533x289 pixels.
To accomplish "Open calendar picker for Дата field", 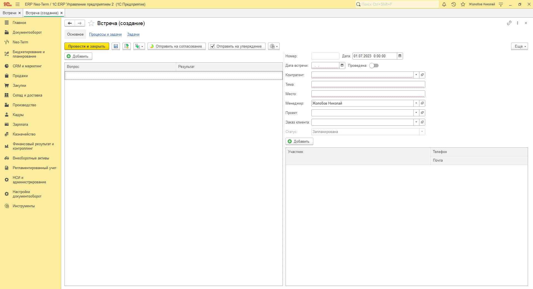I will pos(400,56).
